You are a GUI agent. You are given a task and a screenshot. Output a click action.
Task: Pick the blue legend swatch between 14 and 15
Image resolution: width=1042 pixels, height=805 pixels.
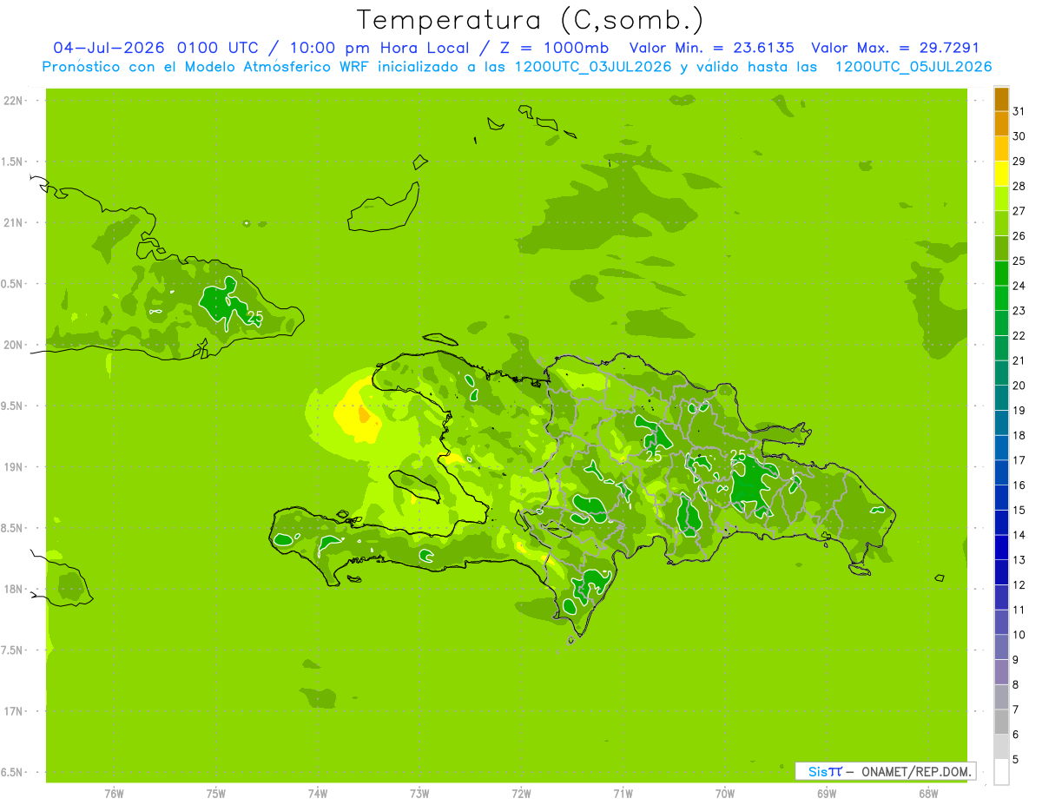click(x=1001, y=523)
